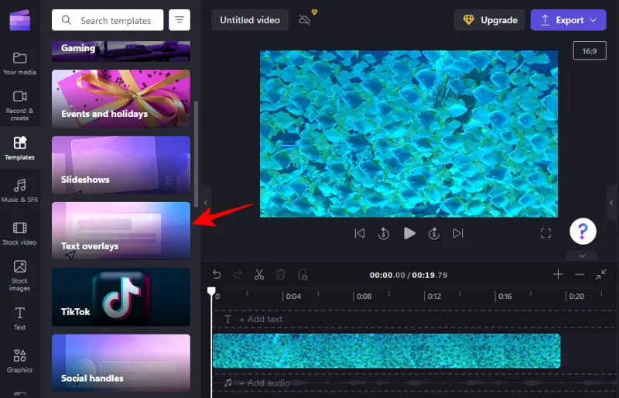The height and width of the screenshot is (398, 619).
Task: Collapse the timeline with chevron
Action: pos(583,256)
